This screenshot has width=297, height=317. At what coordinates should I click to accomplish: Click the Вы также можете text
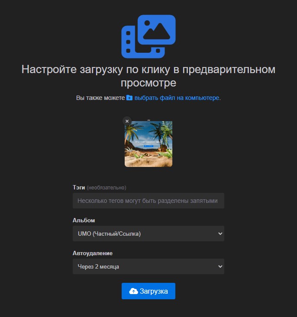click(100, 98)
